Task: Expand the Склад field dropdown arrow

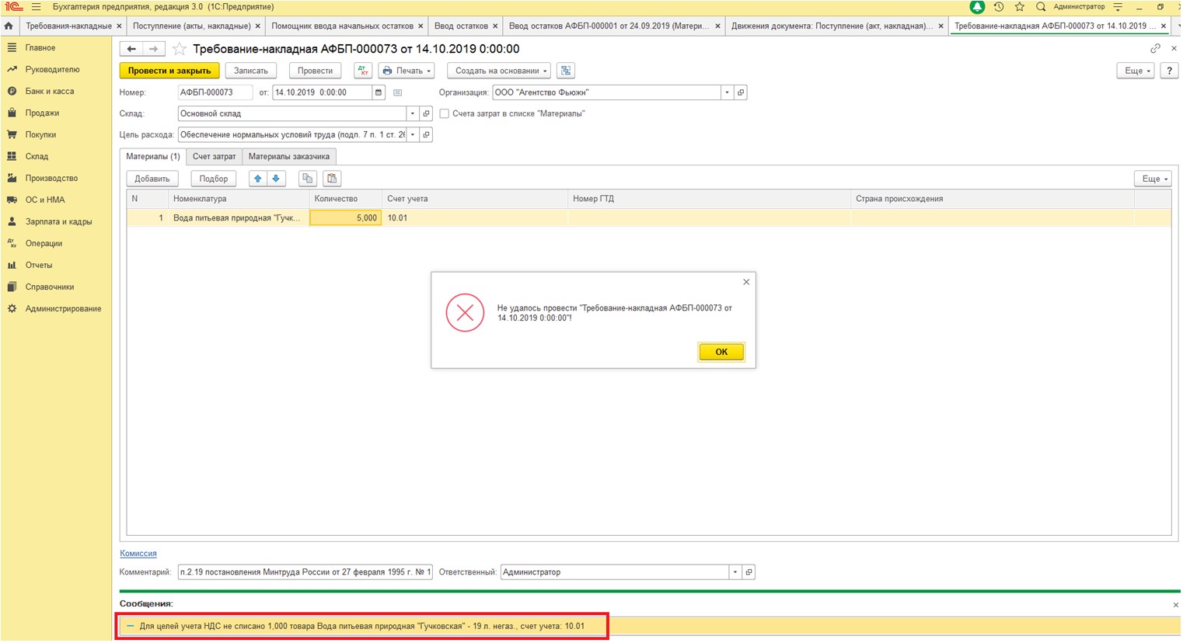Action: [413, 113]
